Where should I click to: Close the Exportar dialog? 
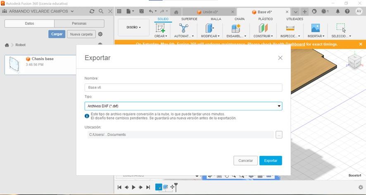coord(280,58)
